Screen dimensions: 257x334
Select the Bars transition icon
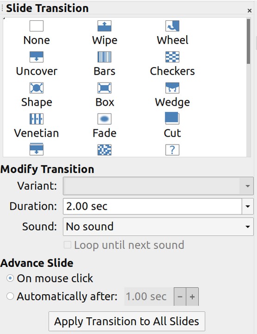(104, 57)
